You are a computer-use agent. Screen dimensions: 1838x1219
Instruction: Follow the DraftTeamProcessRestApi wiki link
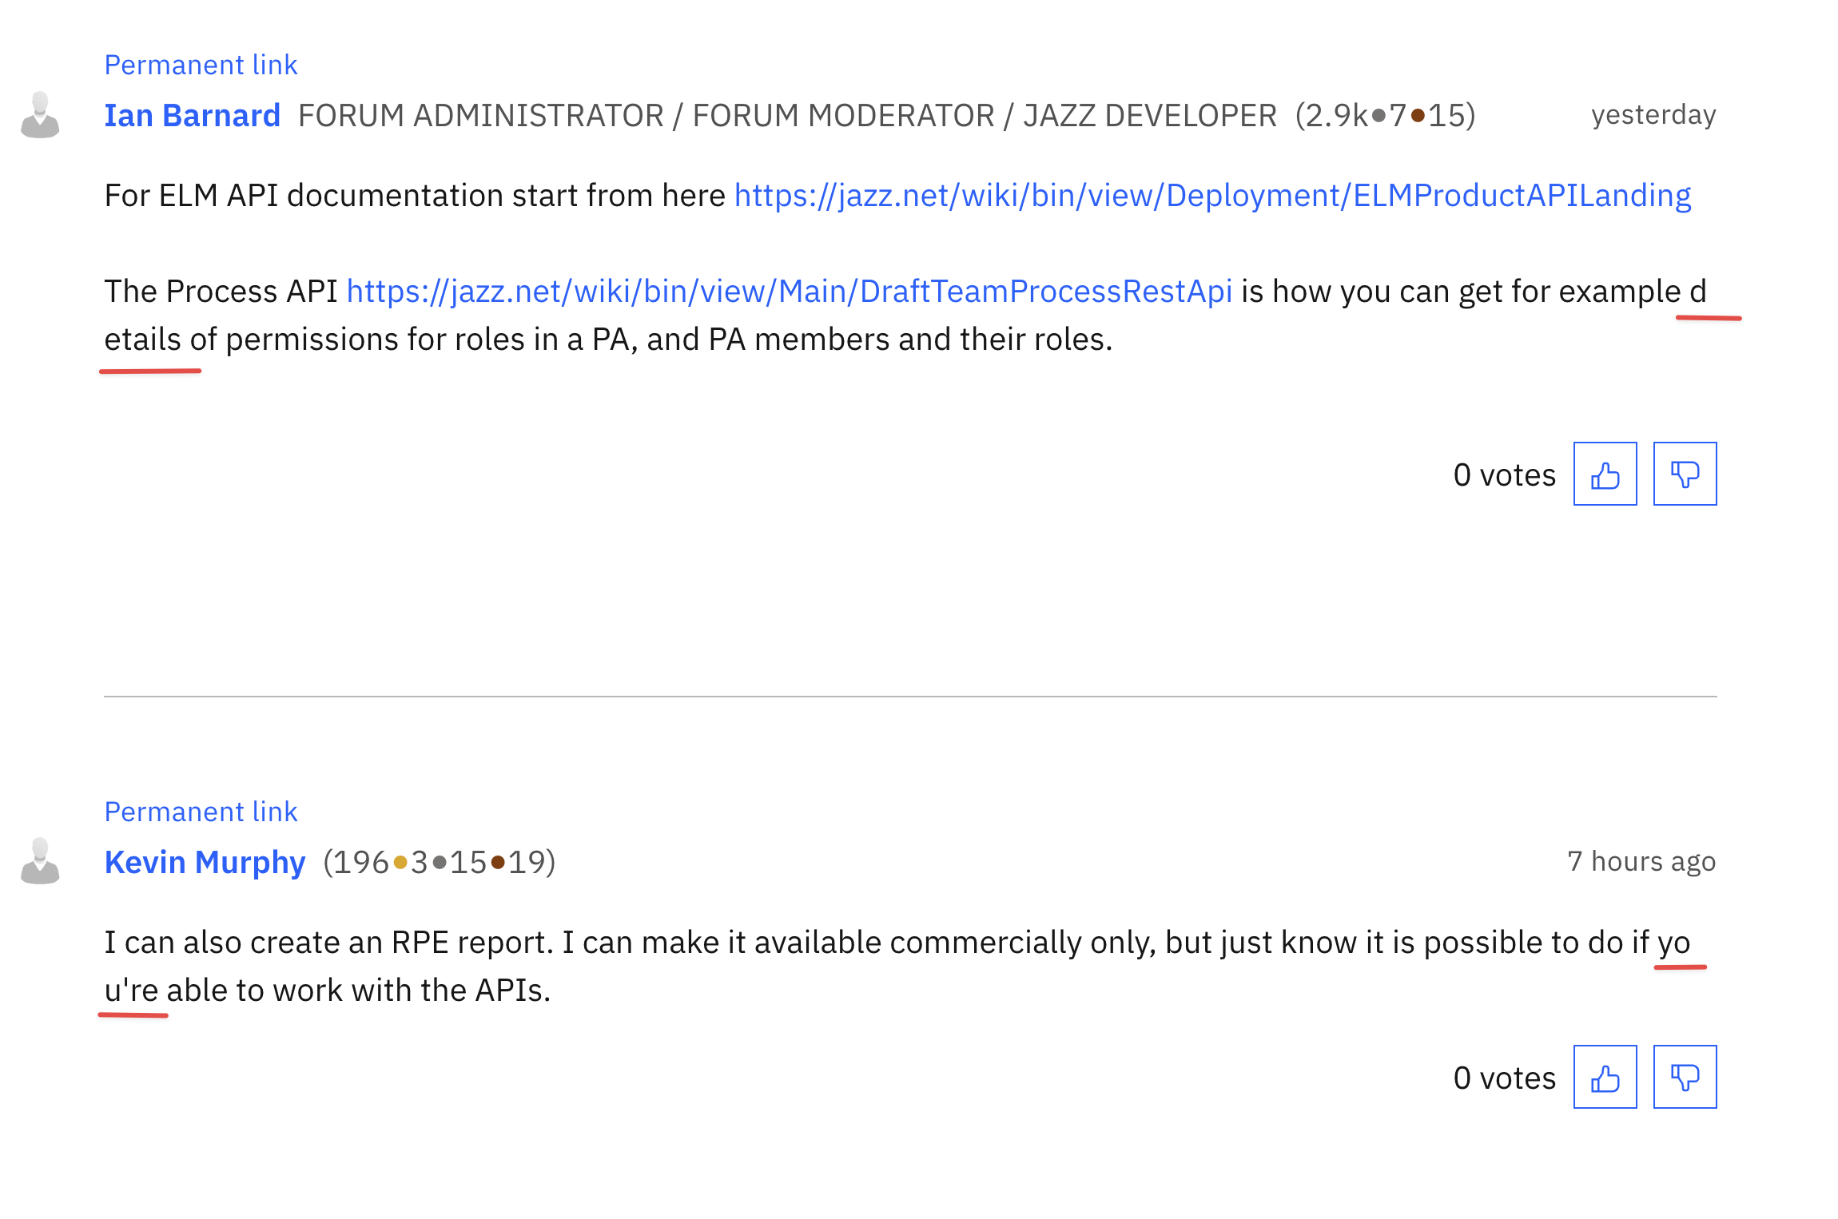pyautogui.click(x=789, y=292)
